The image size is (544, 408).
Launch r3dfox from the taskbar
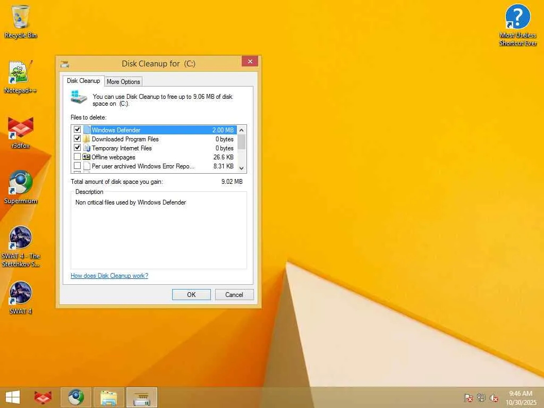click(x=43, y=397)
